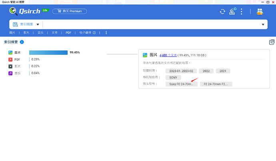Click the 0.04% 音乐 percentage value

[36, 73]
